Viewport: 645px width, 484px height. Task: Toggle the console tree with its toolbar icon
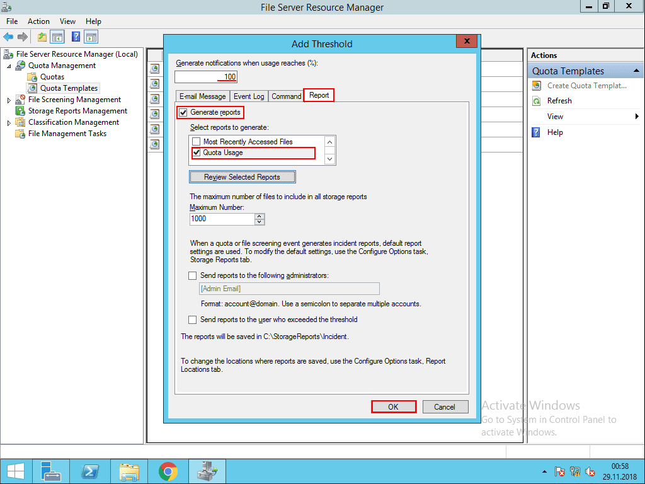[57, 37]
